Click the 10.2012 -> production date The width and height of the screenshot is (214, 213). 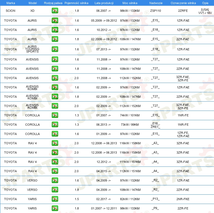point(104,30)
